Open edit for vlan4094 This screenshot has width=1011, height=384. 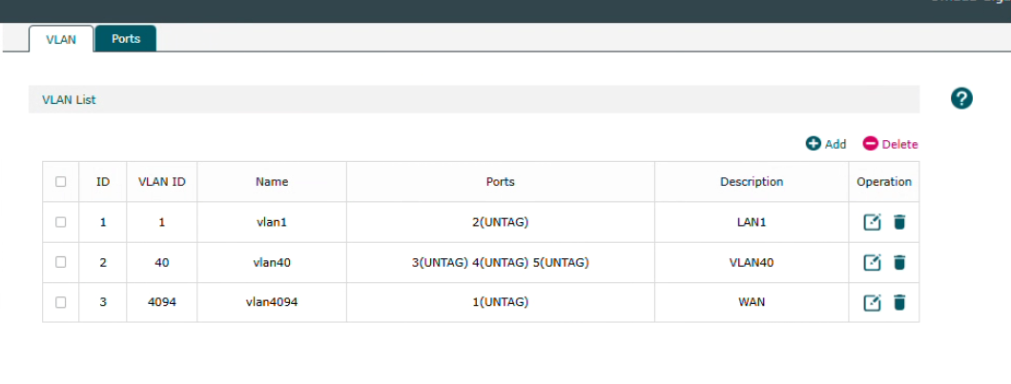[x=872, y=303]
